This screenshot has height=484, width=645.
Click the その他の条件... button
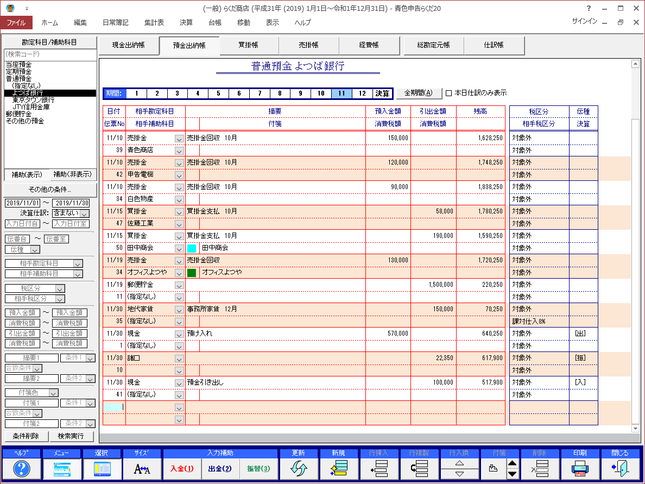coord(50,190)
